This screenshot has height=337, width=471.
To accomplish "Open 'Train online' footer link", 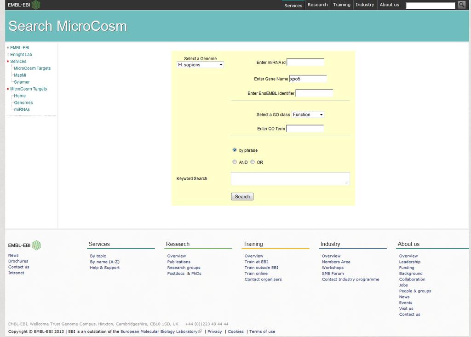I will tap(256, 274).
